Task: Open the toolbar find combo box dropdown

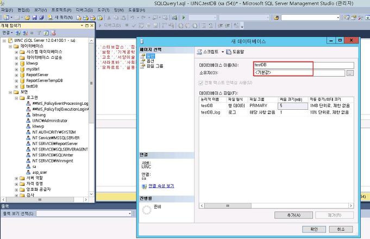Action: 338,18
